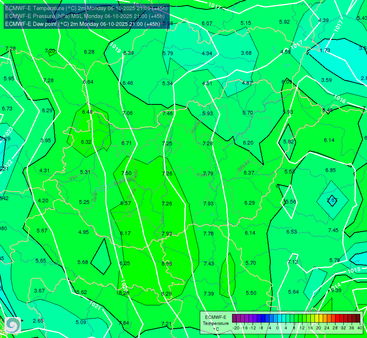The image size is (367, 338).
Task: Select the ECMWF-E Dew point 2m layer label
Action: point(82,24)
